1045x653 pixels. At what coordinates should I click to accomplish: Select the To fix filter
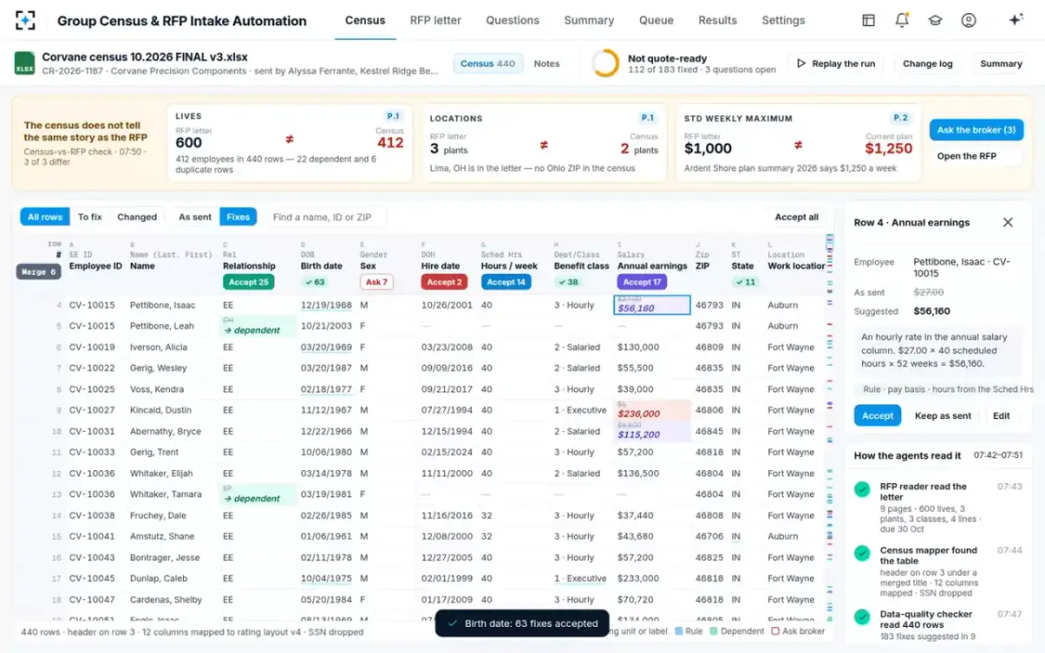click(90, 217)
